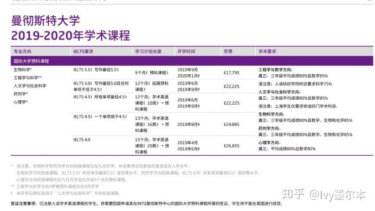Click the 签证注意事项 note at bottom
375x211 pixels.
tap(147, 203)
